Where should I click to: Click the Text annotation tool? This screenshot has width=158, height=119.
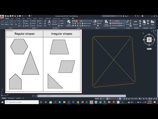click(x=49, y=22)
